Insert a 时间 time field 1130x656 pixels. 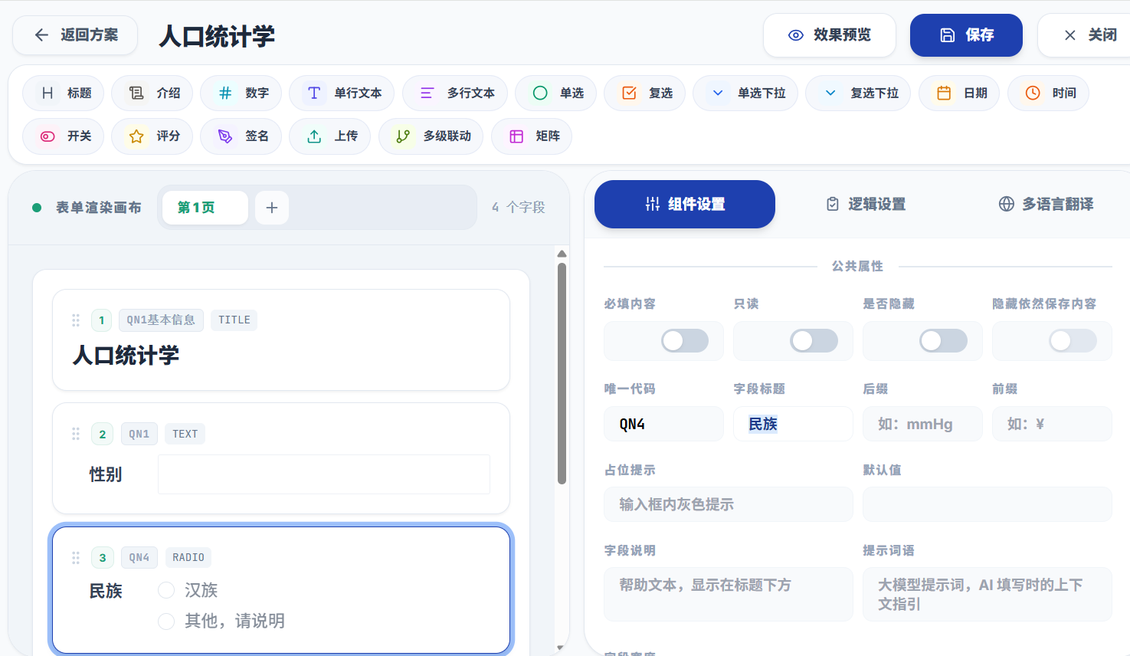coord(1049,93)
